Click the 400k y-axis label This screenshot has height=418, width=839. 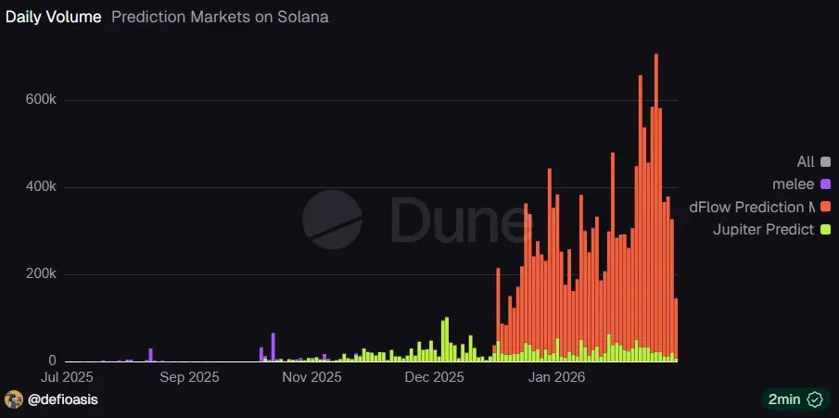tap(41, 187)
